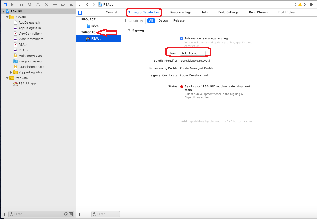317x219 pixels.
Task: Open the Test navigator diamond icon
Action: click(x=46, y=4)
